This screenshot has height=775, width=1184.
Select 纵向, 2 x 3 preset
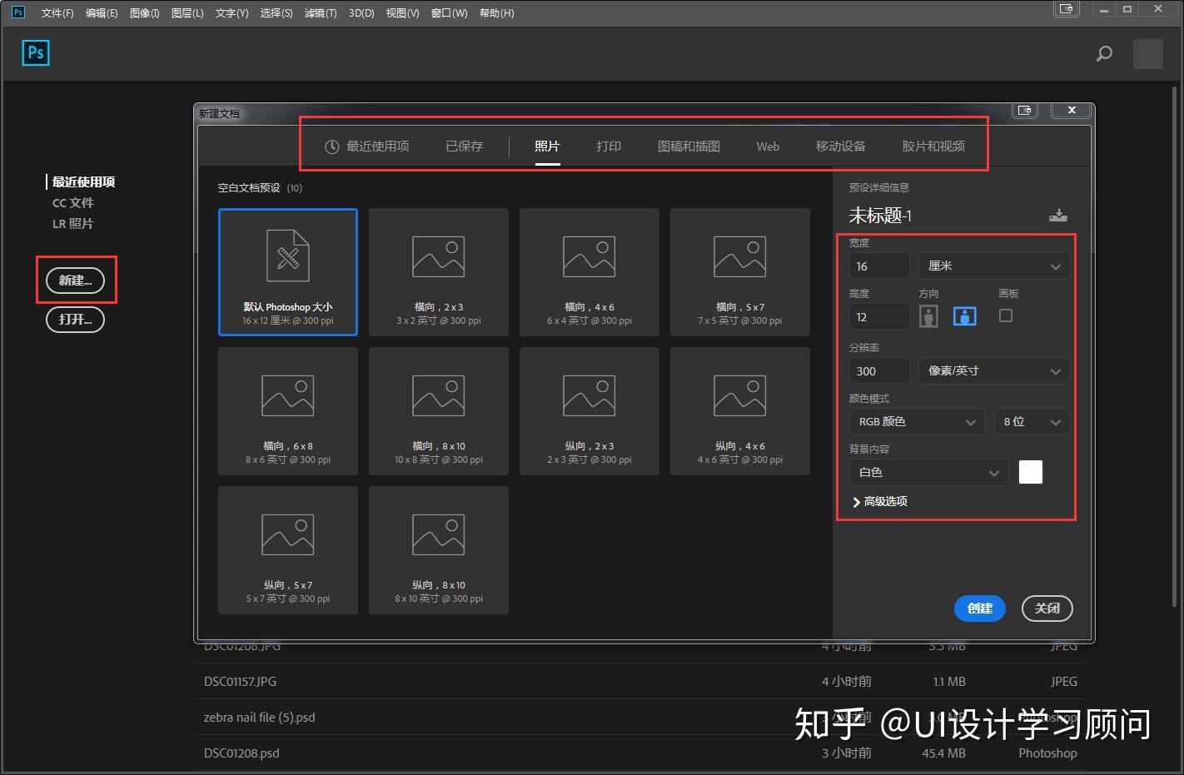click(x=590, y=411)
